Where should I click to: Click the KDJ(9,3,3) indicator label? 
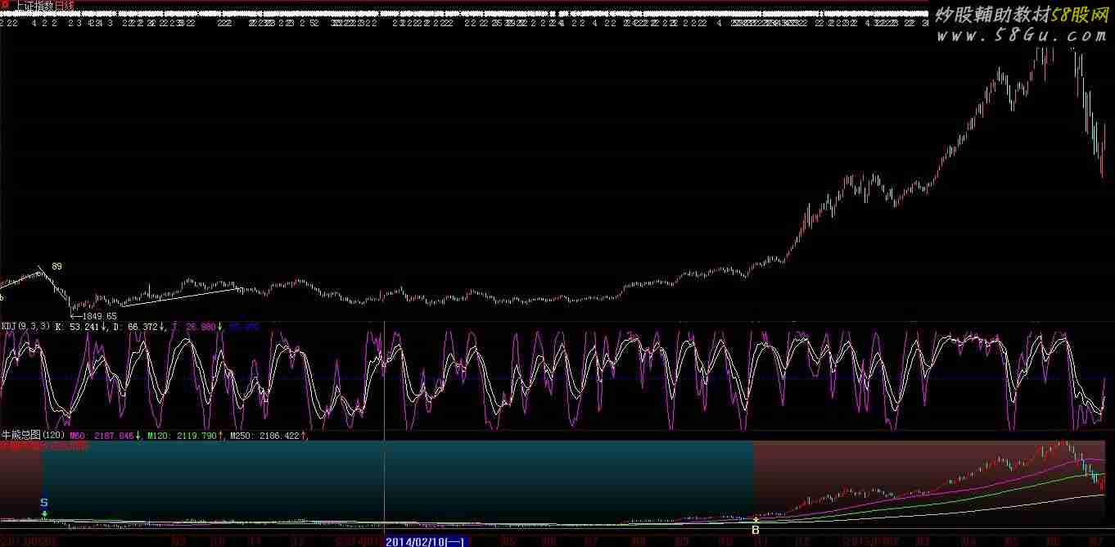(x=25, y=327)
